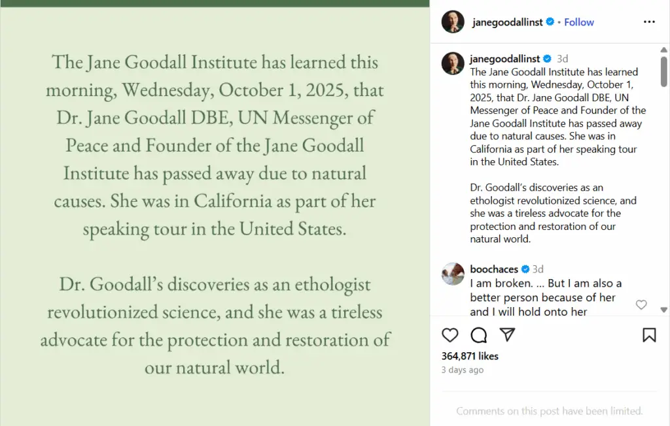This screenshot has height=426, width=670.
Task: Share the post using the paper plane icon
Action: click(x=507, y=335)
